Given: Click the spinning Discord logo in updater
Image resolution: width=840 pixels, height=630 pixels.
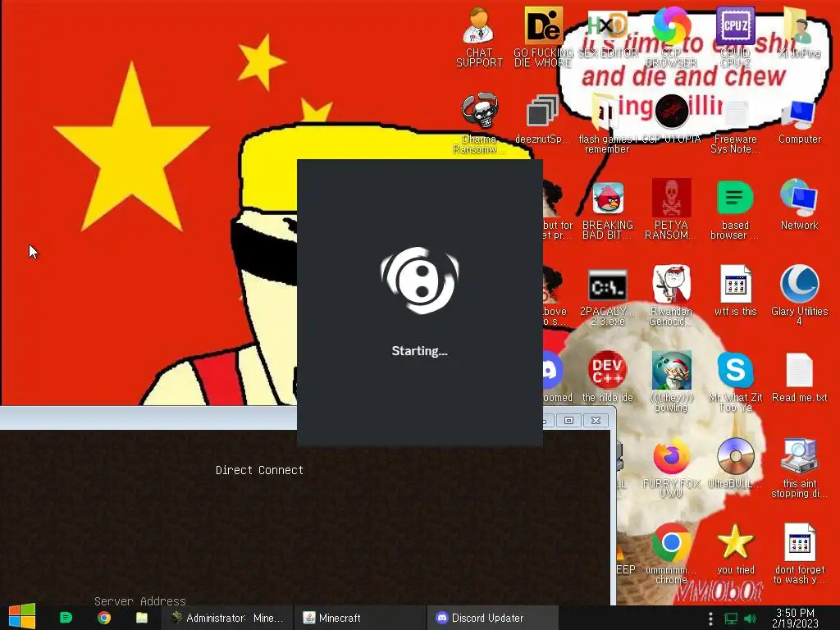Looking at the screenshot, I should tap(419, 281).
